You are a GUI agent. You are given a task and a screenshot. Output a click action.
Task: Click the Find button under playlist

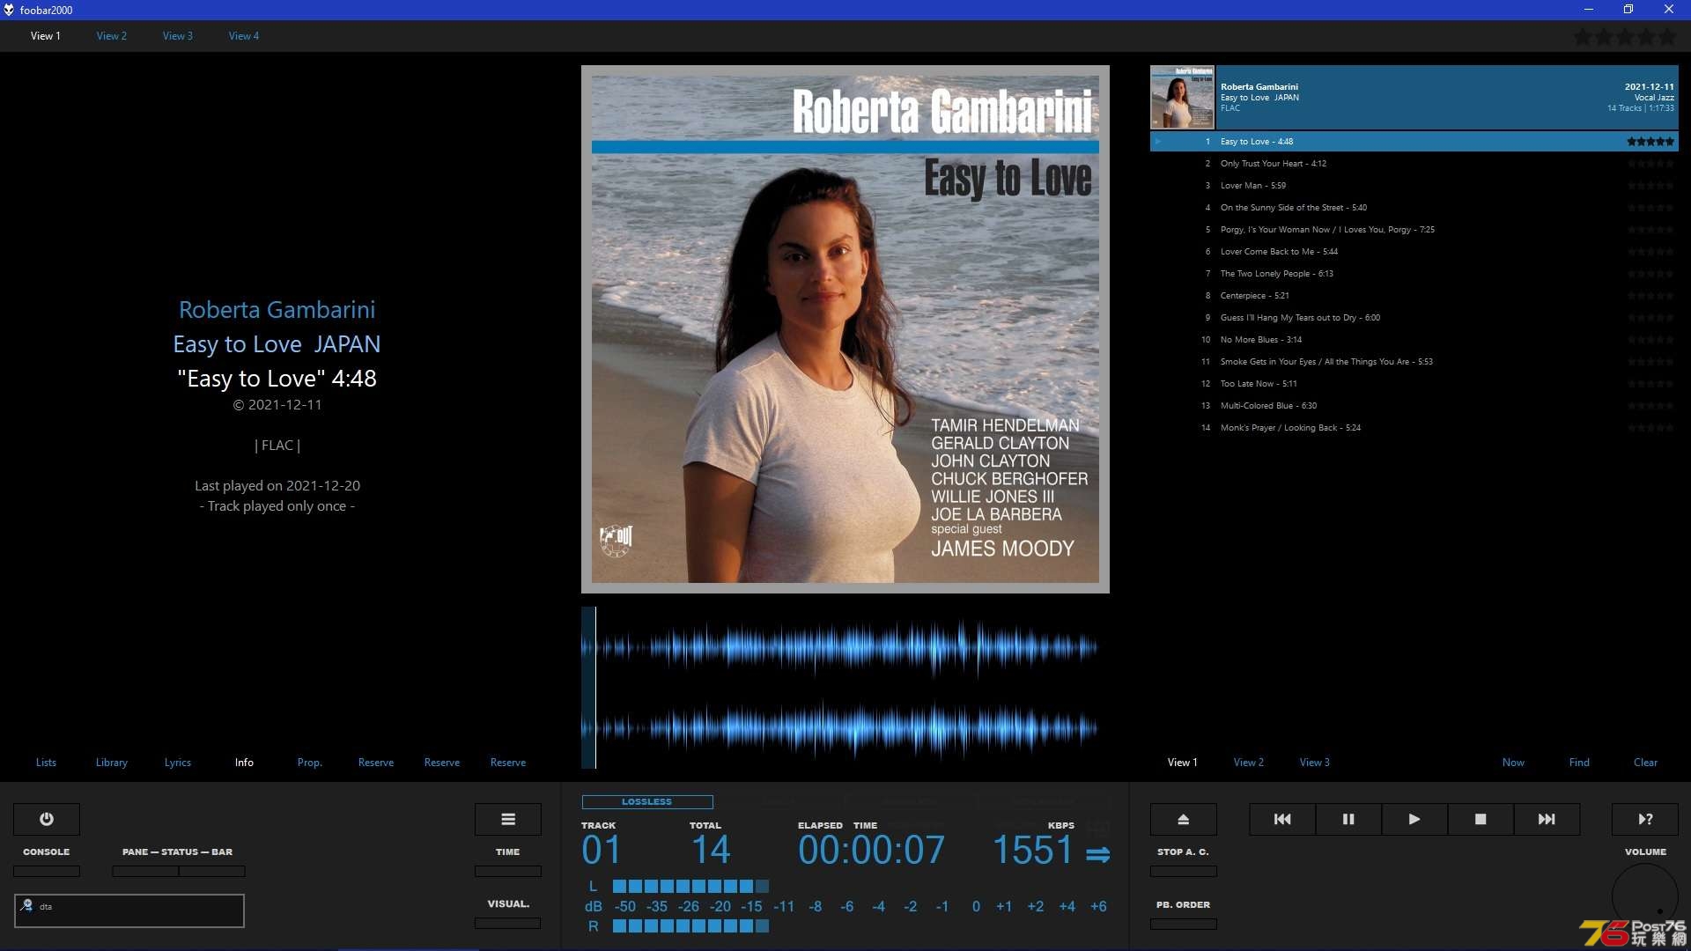(1579, 763)
